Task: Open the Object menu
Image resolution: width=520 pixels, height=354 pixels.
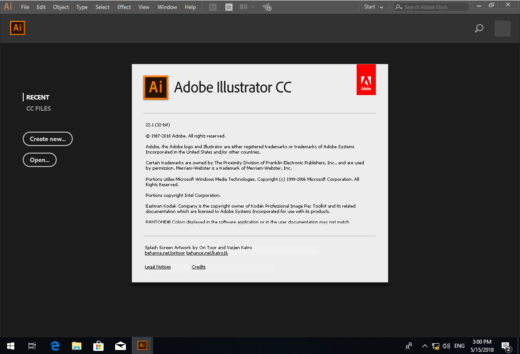Action: 61,7
